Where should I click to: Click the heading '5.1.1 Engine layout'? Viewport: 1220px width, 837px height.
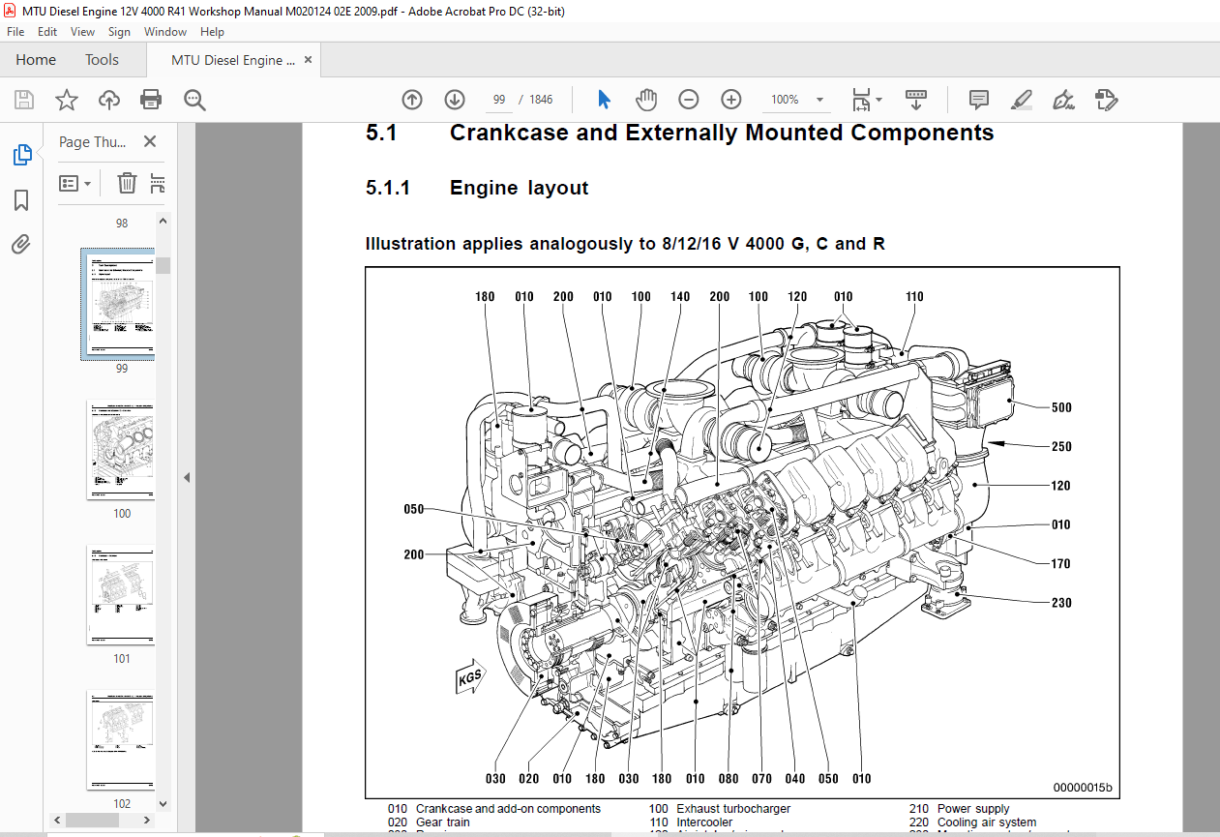(x=476, y=188)
